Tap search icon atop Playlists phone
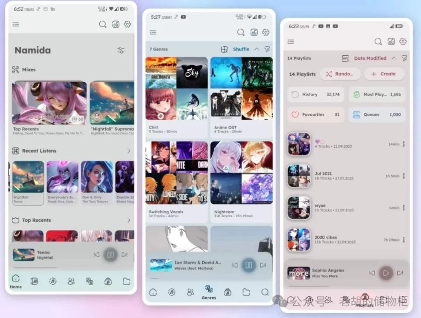Screen dimensions: 421x318 click(378, 41)
